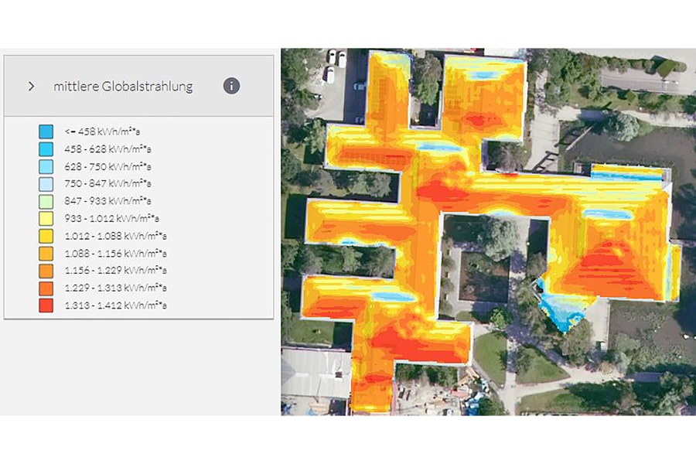Pick the 1.012 - 1.088 kWh/m²*a swatch

46,236
